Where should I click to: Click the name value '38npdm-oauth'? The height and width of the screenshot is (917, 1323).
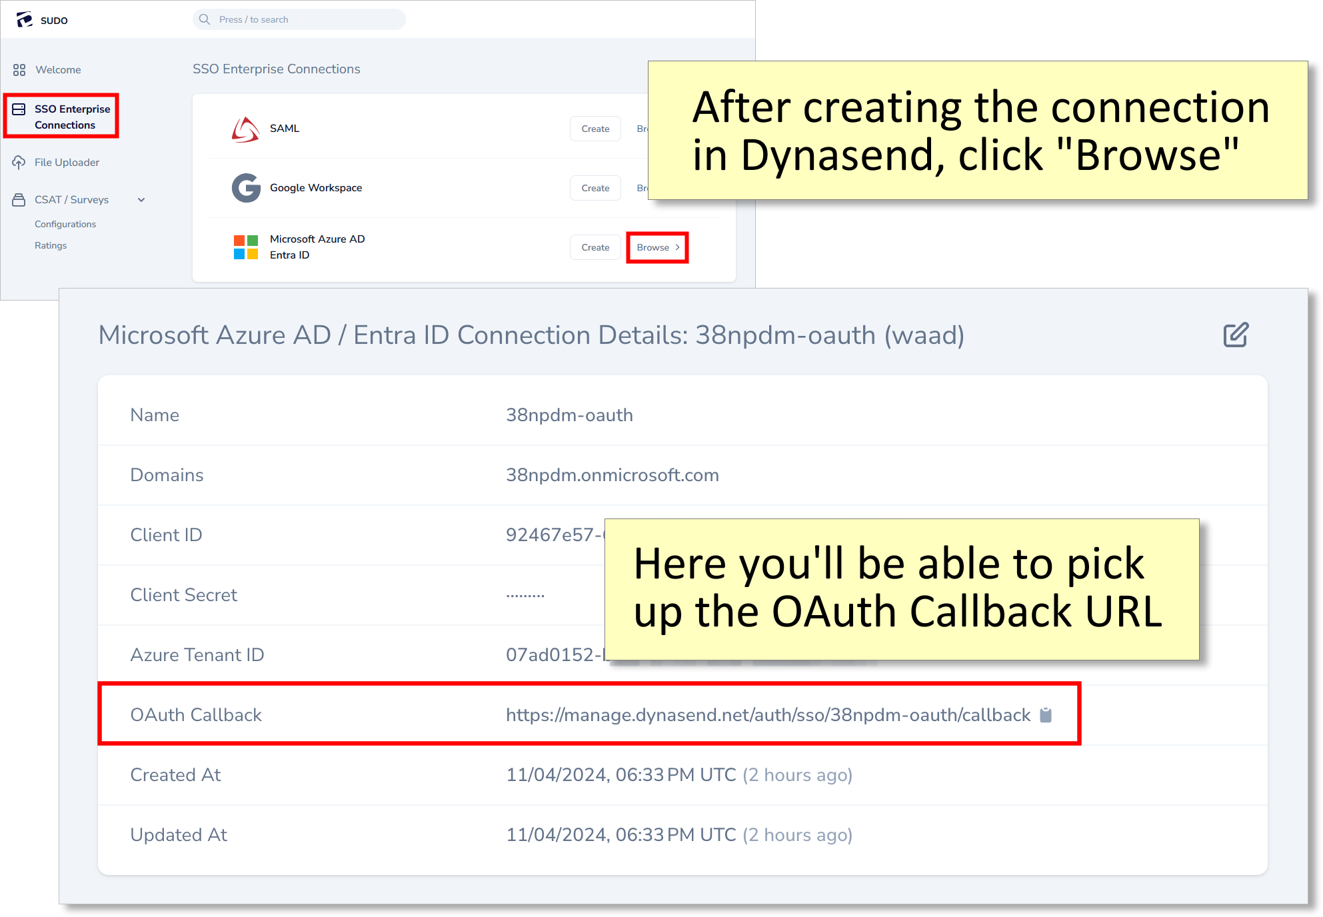tap(569, 415)
